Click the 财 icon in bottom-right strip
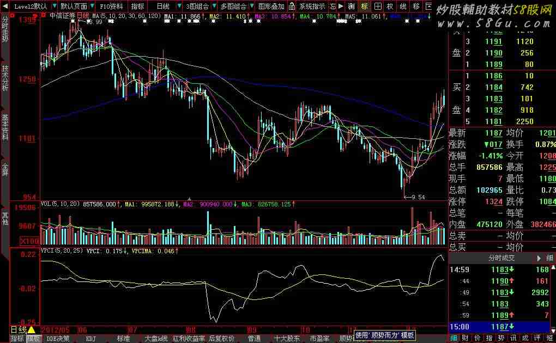Viewport: 556px width, 343px height. tap(465, 339)
